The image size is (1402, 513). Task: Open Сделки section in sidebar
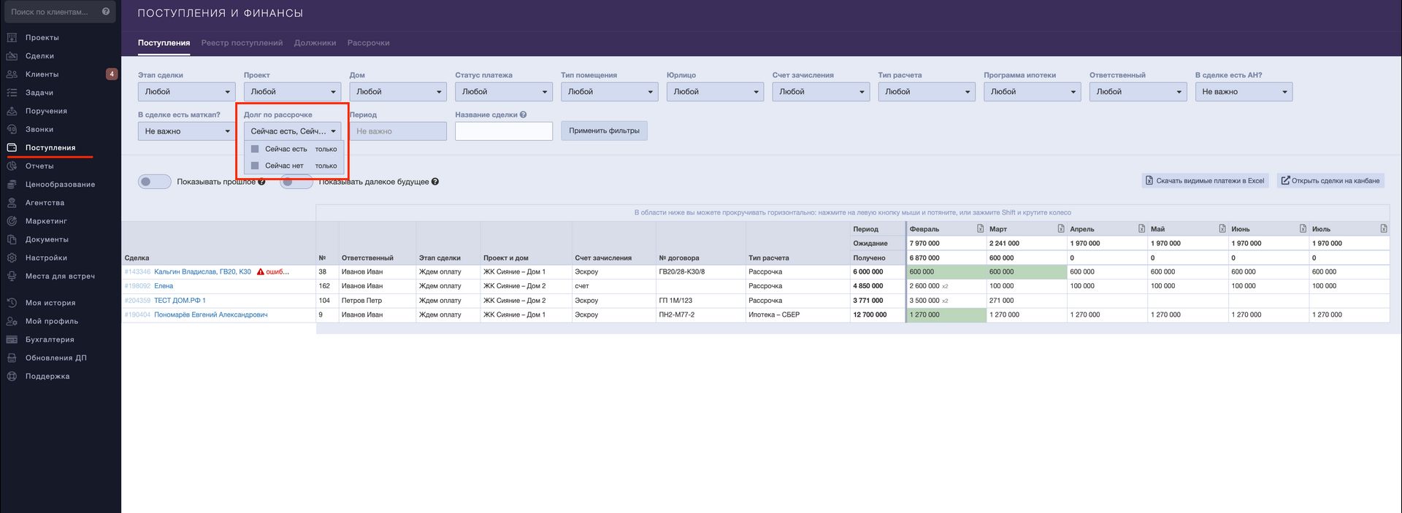(39, 55)
